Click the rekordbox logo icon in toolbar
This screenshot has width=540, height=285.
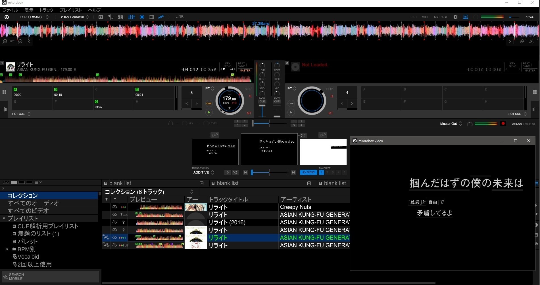click(x=7, y=17)
